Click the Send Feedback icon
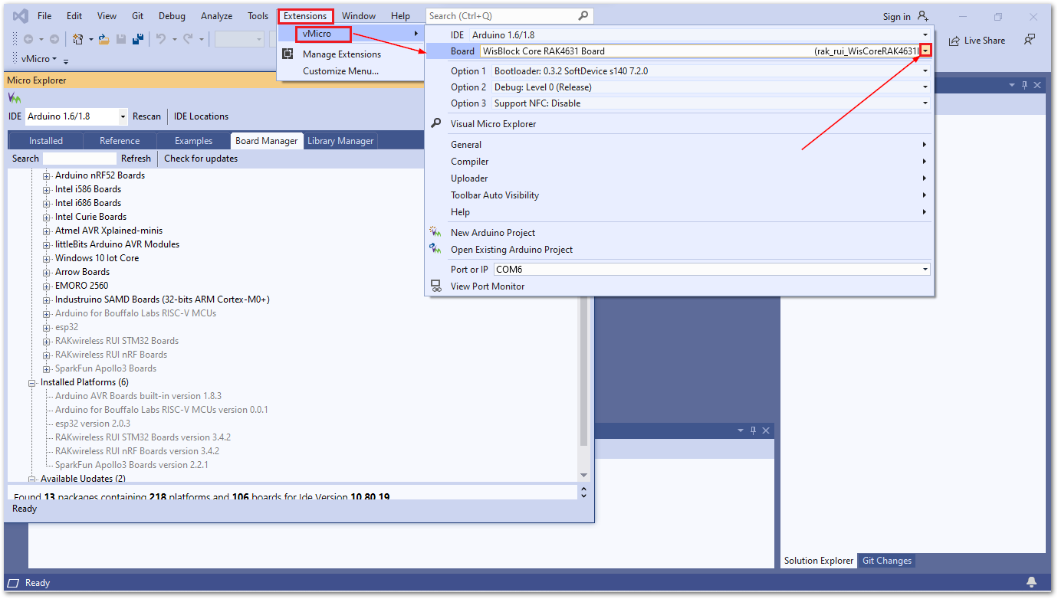Image resolution: width=1058 pixels, height=599 pixels. point(1030,40)
